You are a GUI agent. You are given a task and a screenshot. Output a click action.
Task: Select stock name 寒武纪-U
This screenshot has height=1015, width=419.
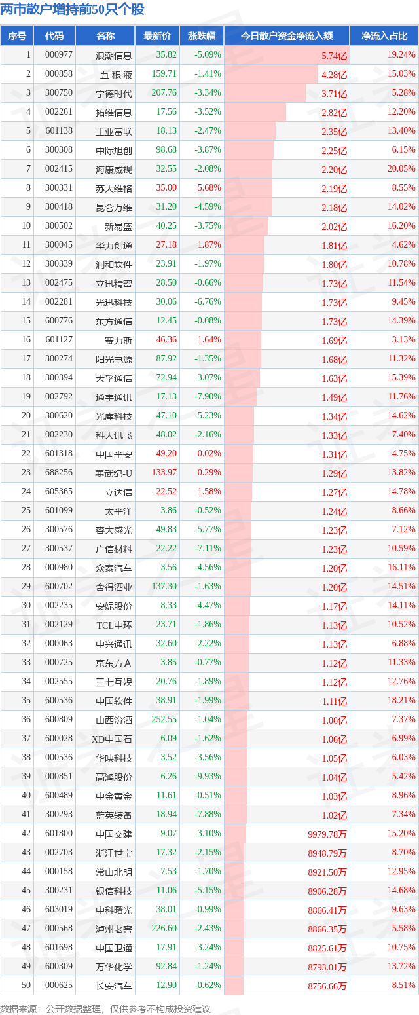click(113, 473)
